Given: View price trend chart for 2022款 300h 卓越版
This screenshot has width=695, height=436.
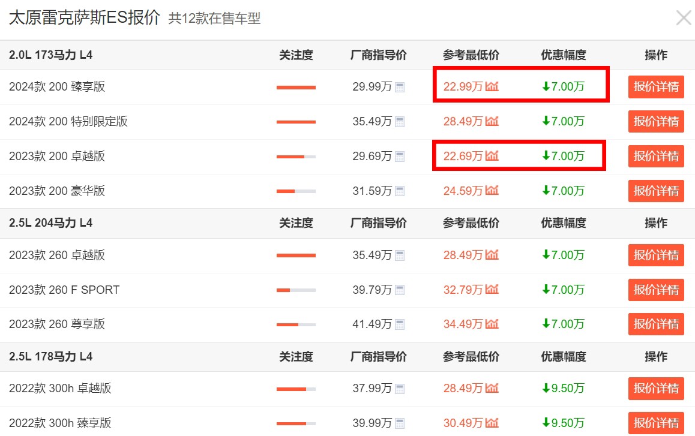Looking at the screenshot, I should tap(492, 388).
